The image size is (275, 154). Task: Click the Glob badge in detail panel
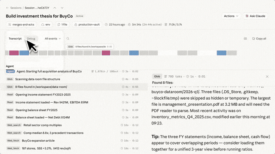[x=157, y=77]
